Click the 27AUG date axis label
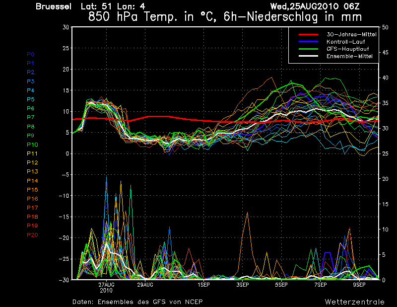 (106, 285)
